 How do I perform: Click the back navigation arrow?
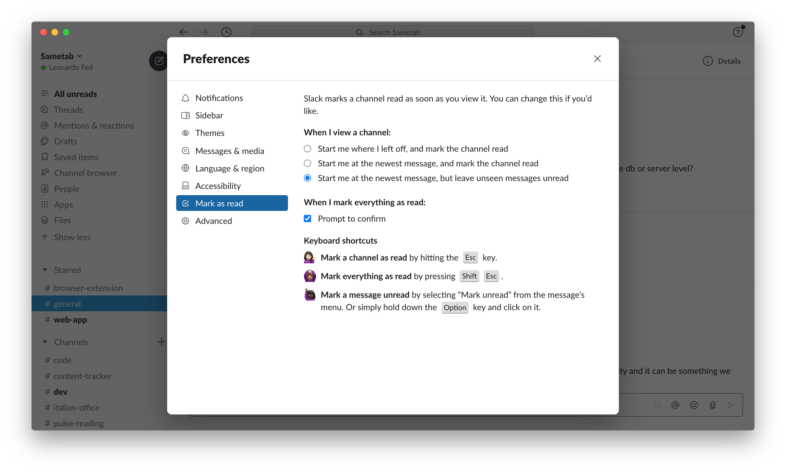click(x=184, y=32)
